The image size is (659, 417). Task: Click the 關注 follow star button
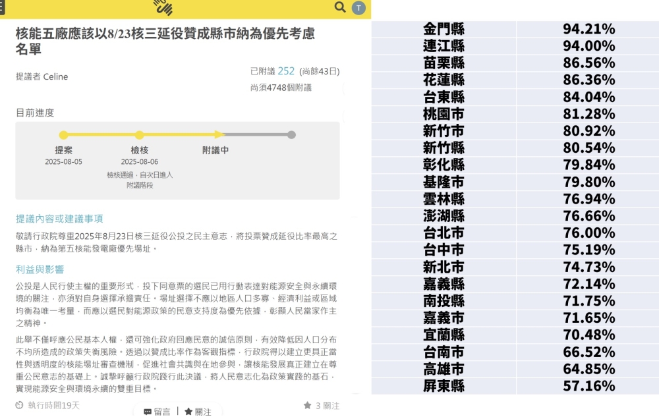pos(198,411)
